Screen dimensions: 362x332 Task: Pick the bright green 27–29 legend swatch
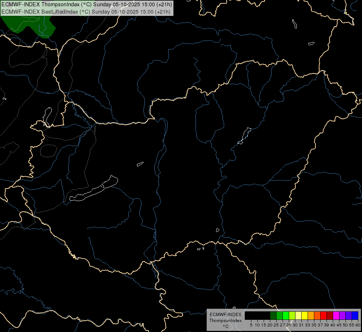click(x=286, y=315)
